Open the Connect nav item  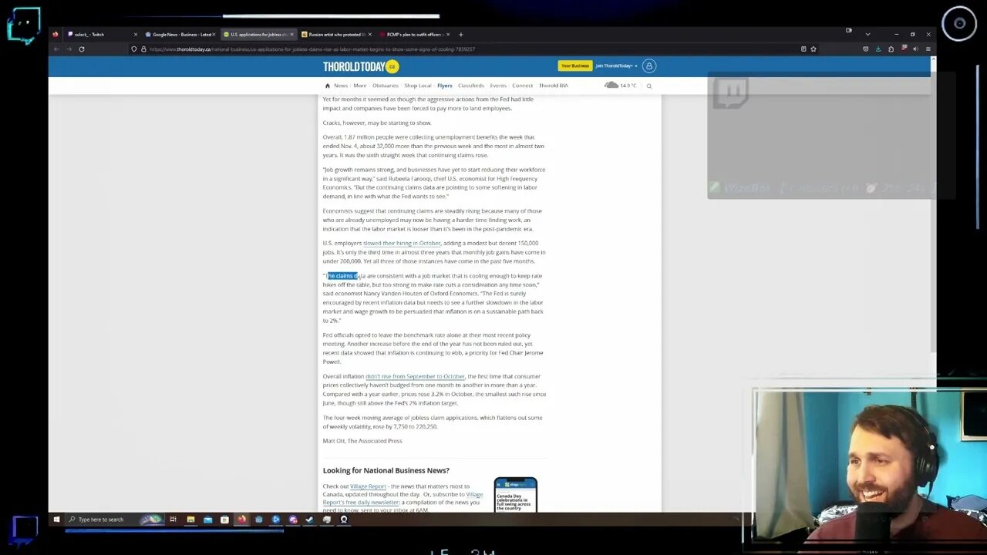pos(522,86)
